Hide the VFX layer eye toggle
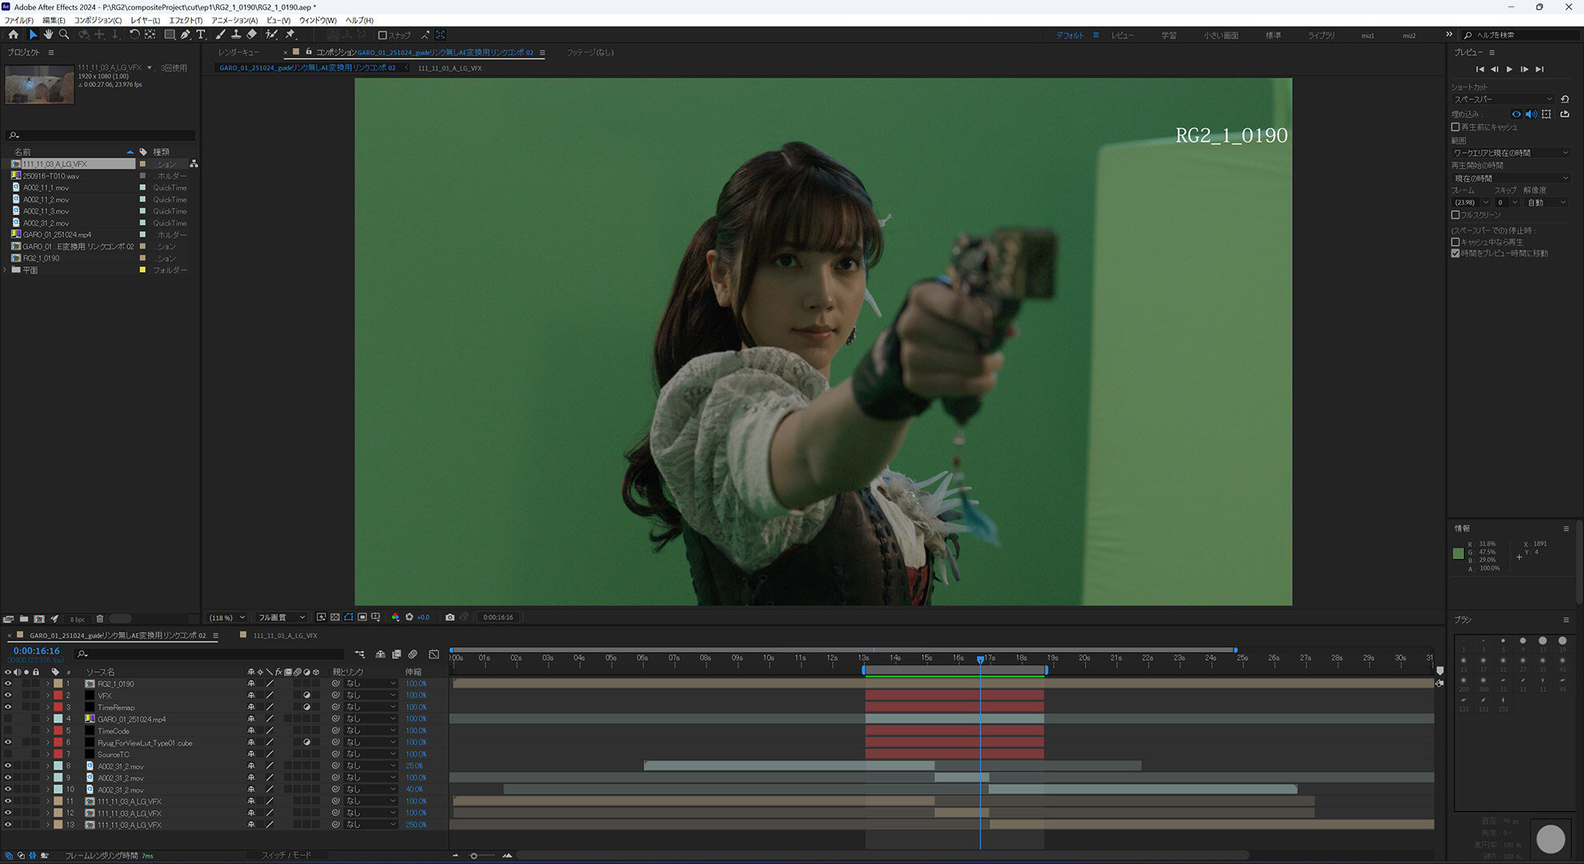 [x=8, y=695]
